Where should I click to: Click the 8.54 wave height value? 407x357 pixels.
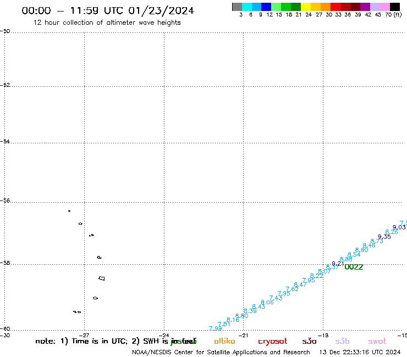pos(354,254)
